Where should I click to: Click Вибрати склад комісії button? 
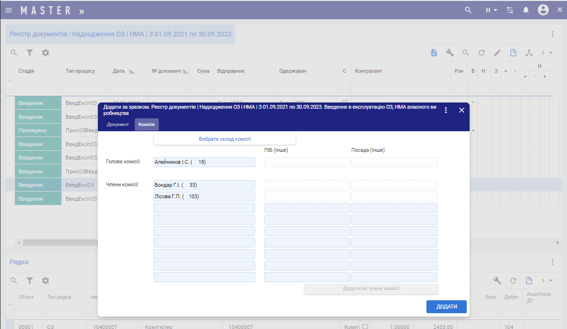(224, 139)
